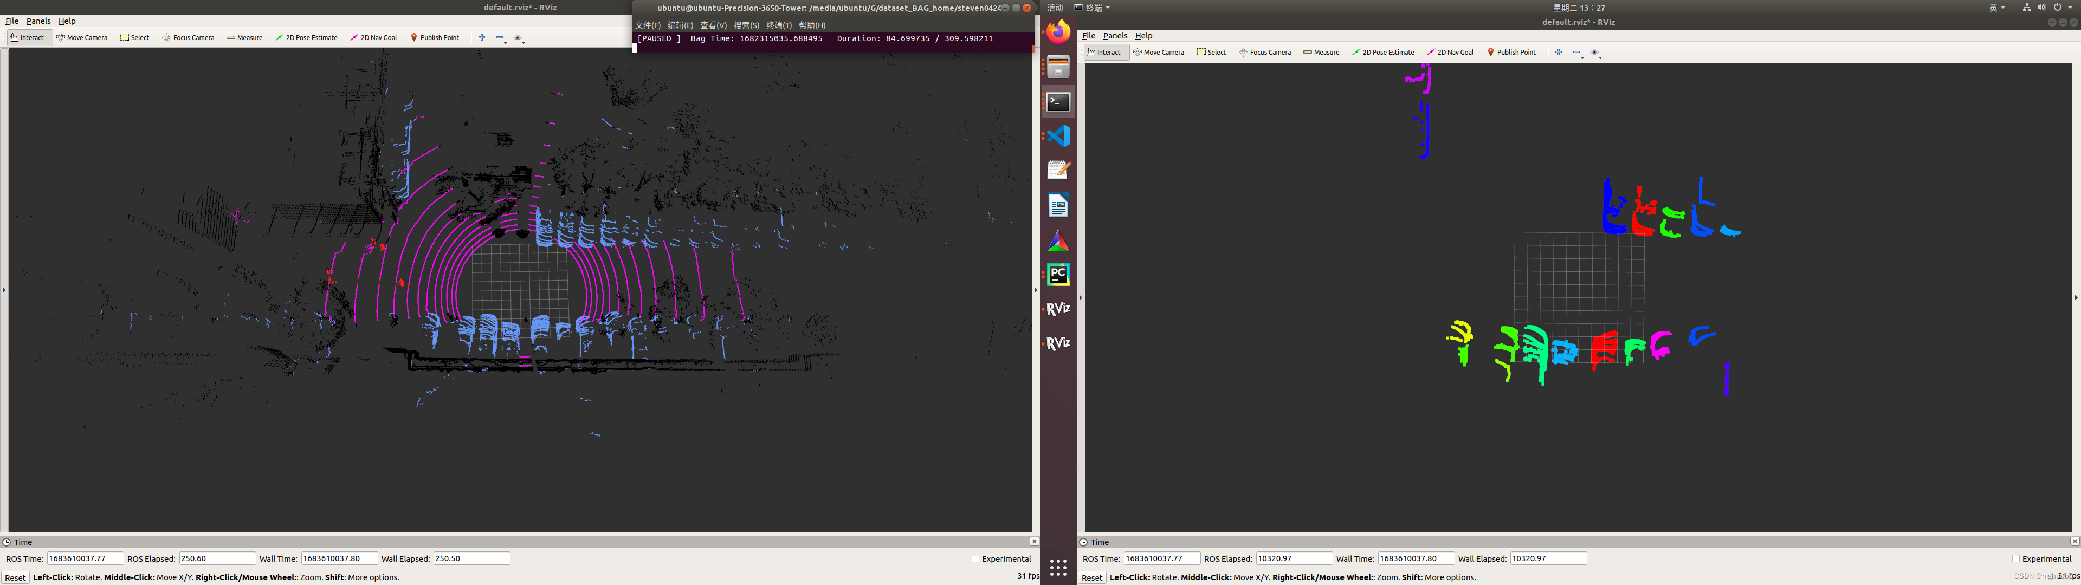The image size is (2081, 585).
Task: Open 活动 Activities overview
Action: (1055, 7)
